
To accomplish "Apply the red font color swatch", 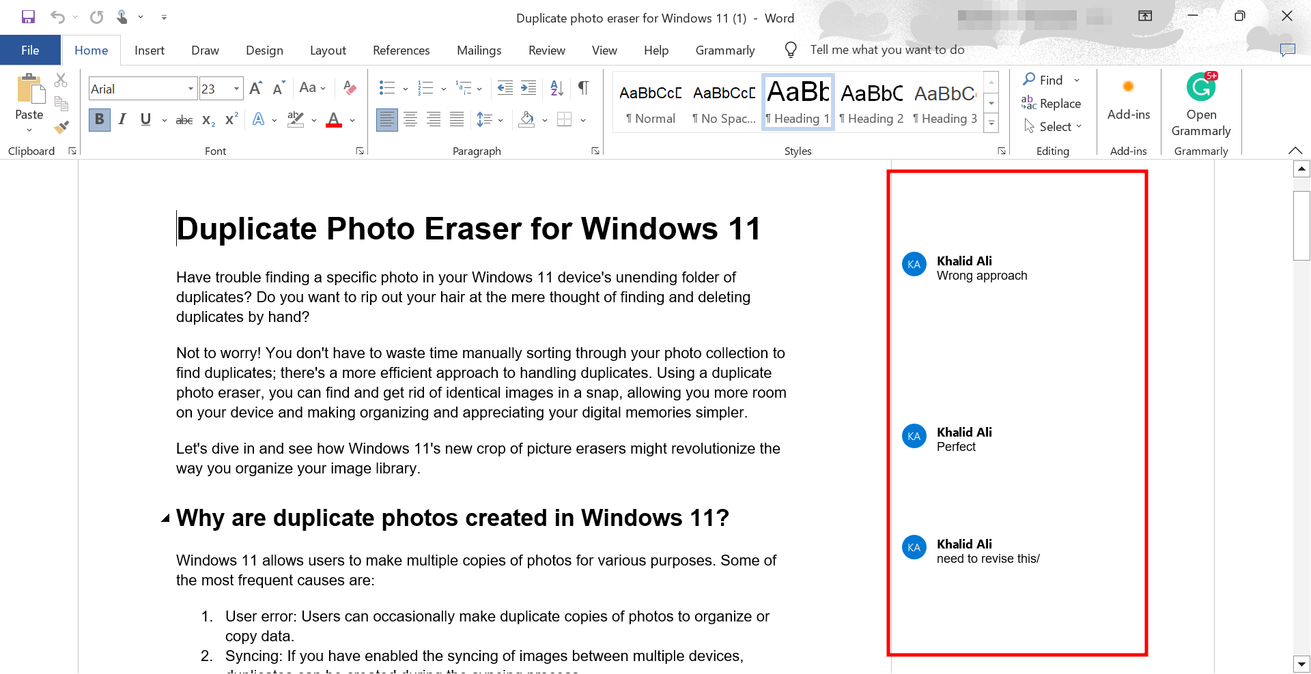I will tap(334, 120).
